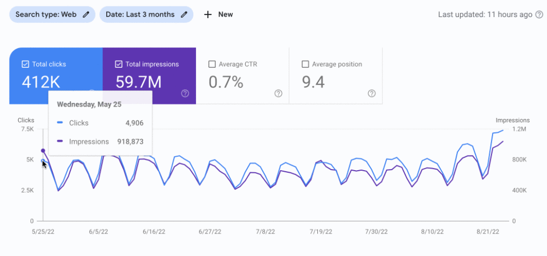Viewport: 547px width, 256px height.
Task: Click the pencil icon on Date chip
Action: click(184, 14)
